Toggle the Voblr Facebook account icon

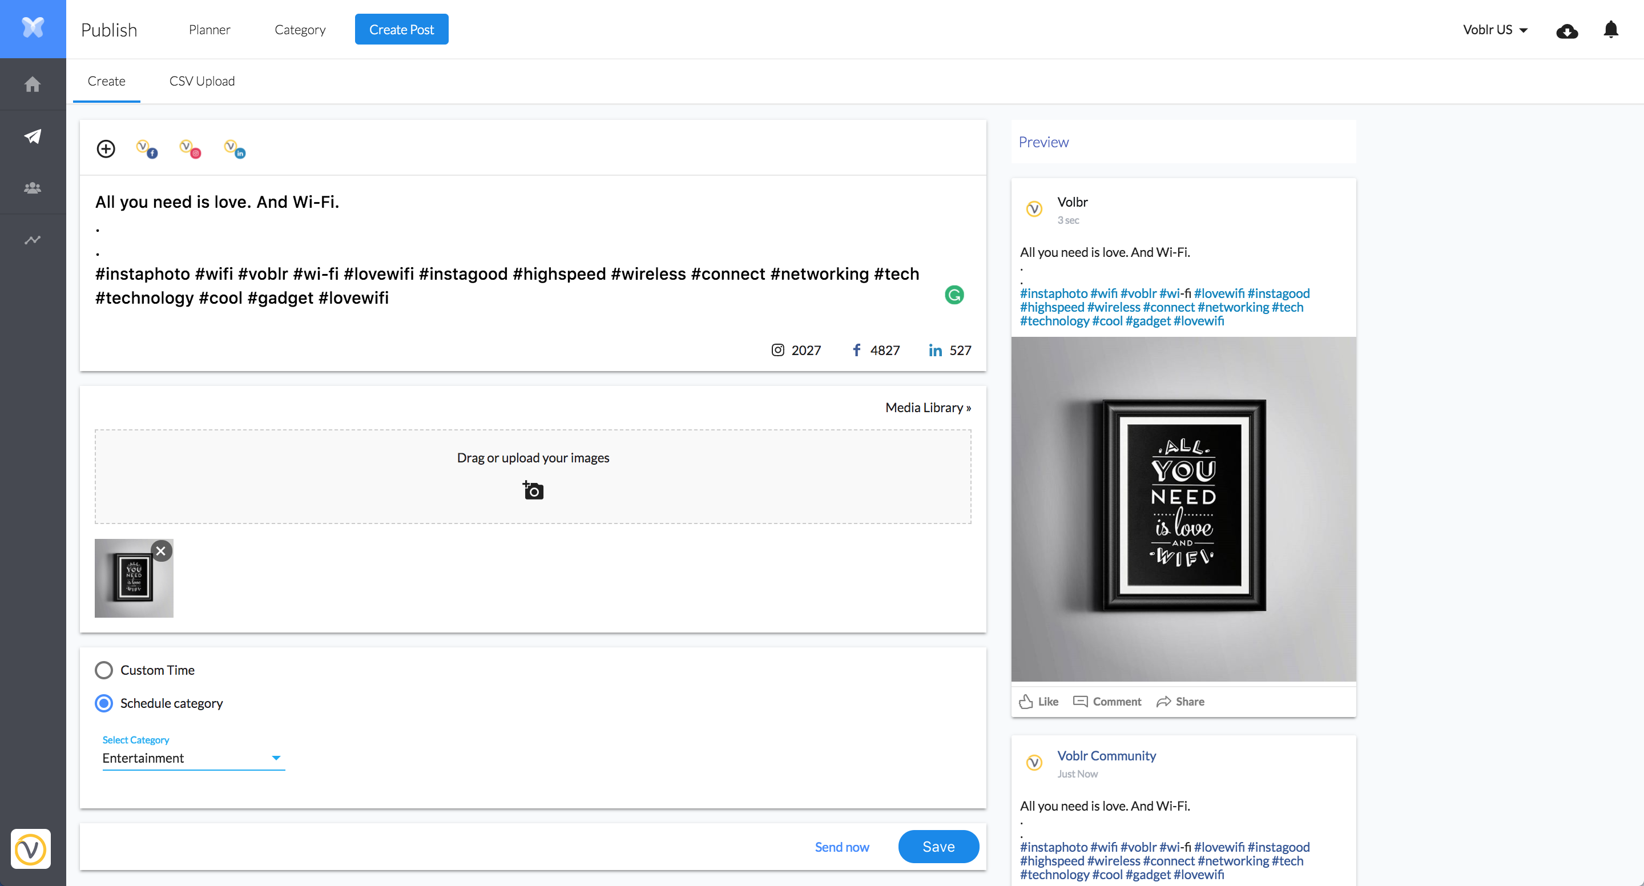tap(147, 149)
